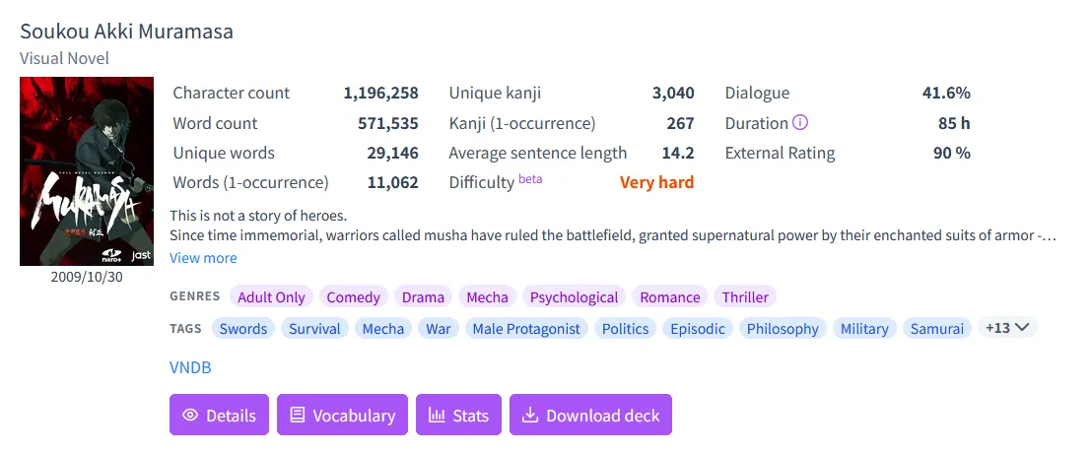Viewport: 1090px width, 453px height.
Task: Click the Samurai tag pill
Action: [937, 329]
